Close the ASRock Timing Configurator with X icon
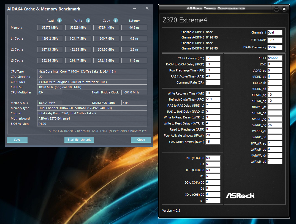 pos(284,9)
